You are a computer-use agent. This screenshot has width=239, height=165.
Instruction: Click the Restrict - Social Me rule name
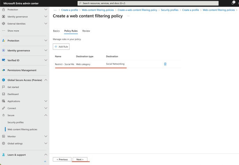(64, 64)
